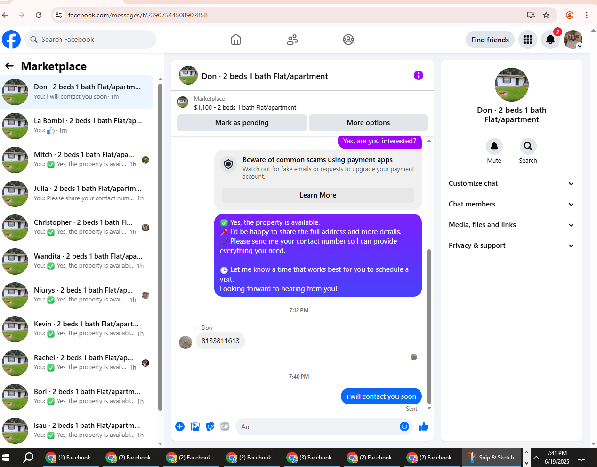Click Don's phone number message 8133811613
Image resolution: width=597 pixels, height=467 pixels.
[x=220, y=341]
